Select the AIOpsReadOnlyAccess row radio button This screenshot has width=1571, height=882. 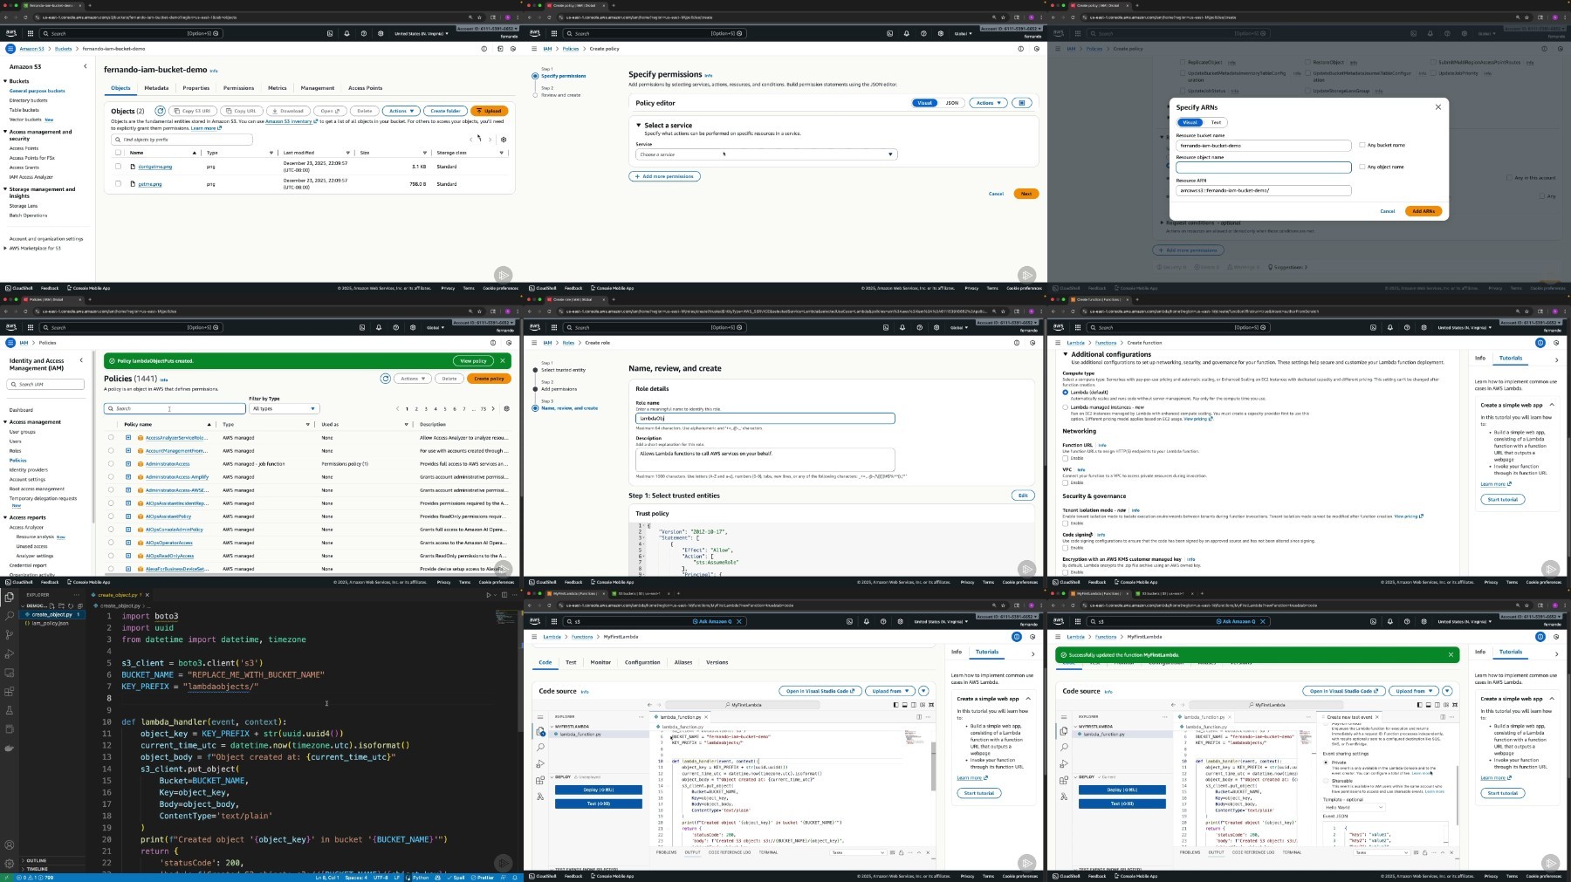pos(111,556)
